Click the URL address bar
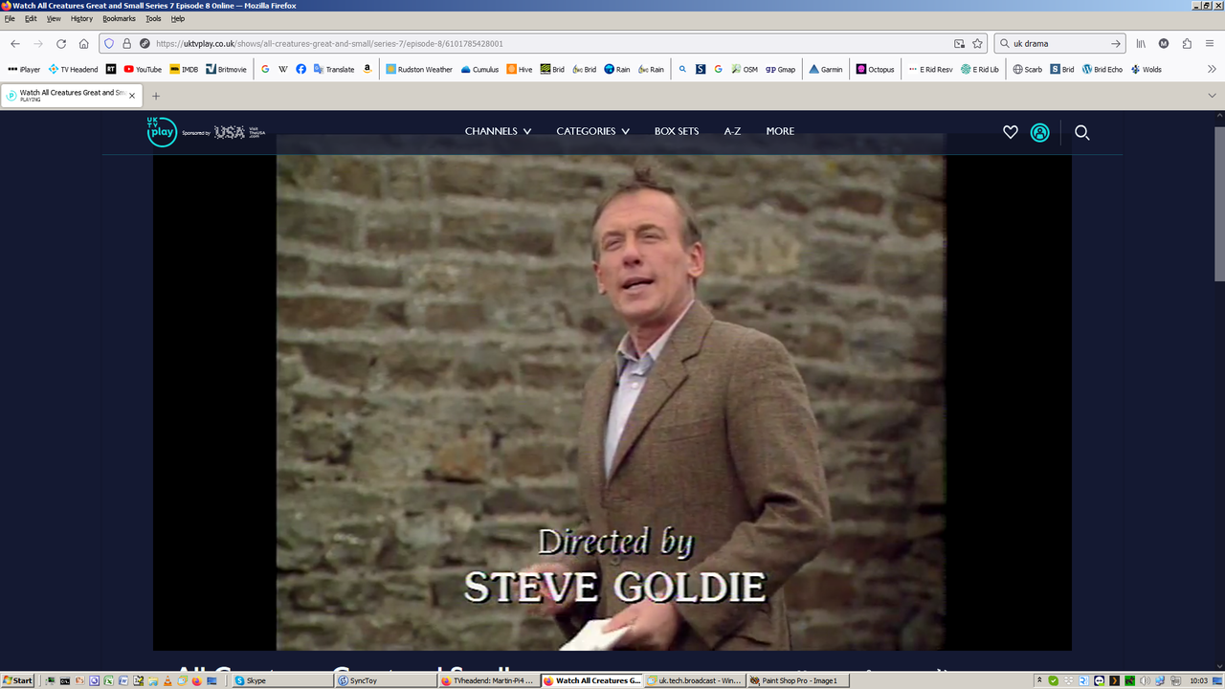The image size is (1225, 689). coord(546,43)
